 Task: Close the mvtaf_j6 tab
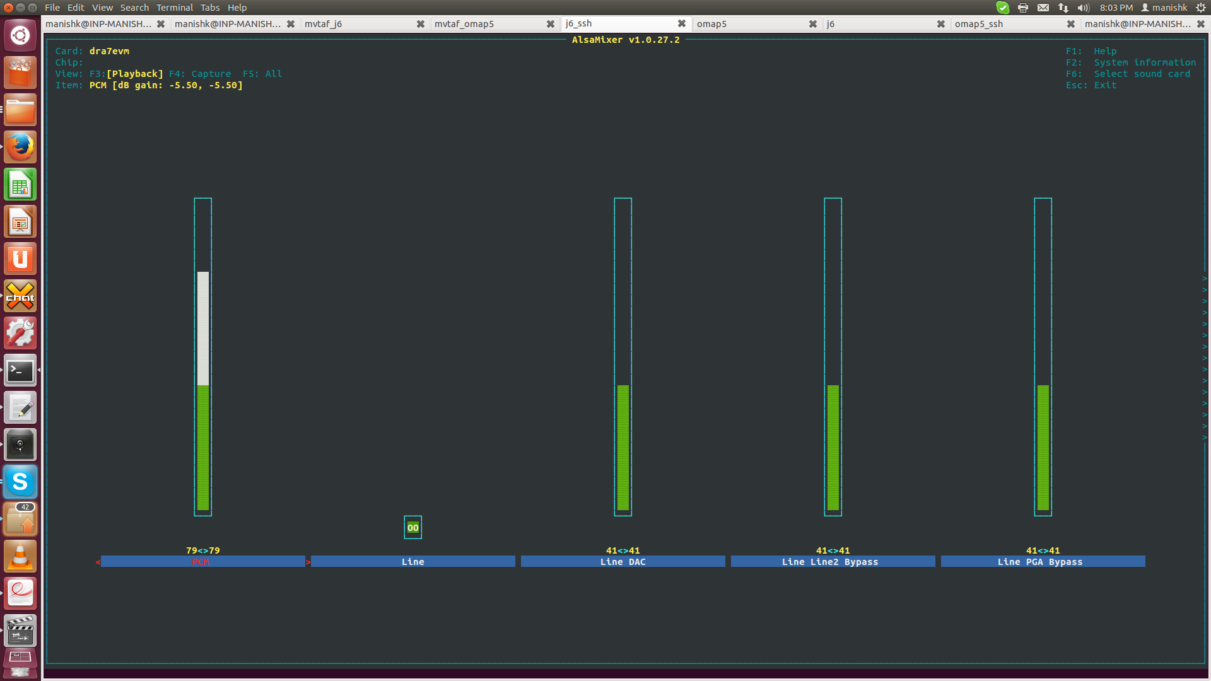[421, 24]
